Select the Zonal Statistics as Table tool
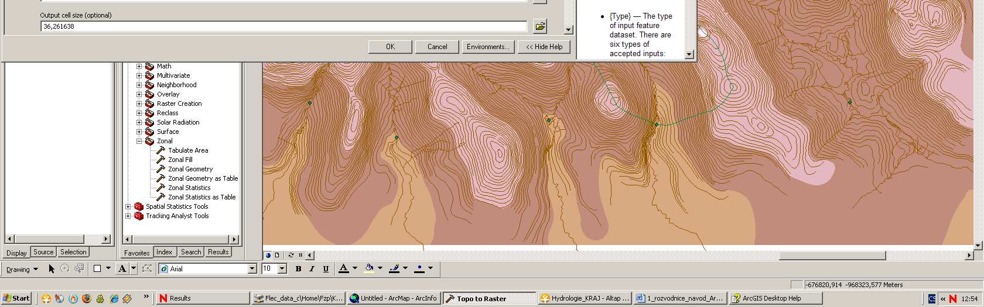The image size is (984, 307). pos(201,197)
